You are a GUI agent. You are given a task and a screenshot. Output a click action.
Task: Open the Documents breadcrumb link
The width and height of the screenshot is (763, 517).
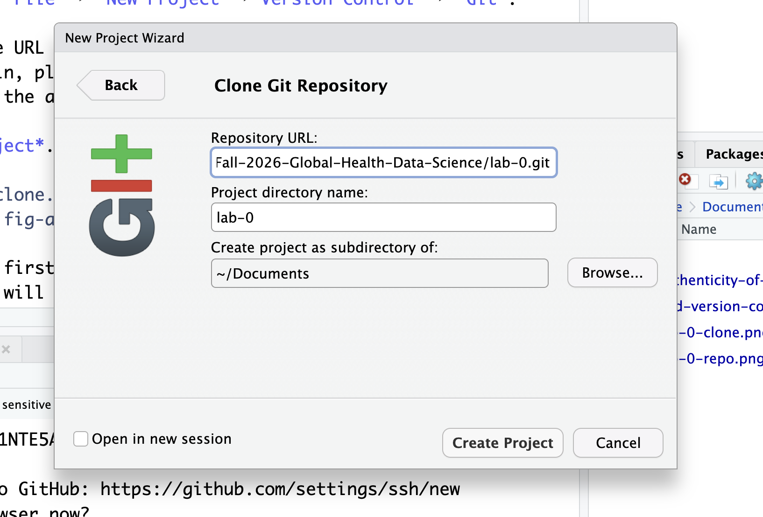coord(732,207)
